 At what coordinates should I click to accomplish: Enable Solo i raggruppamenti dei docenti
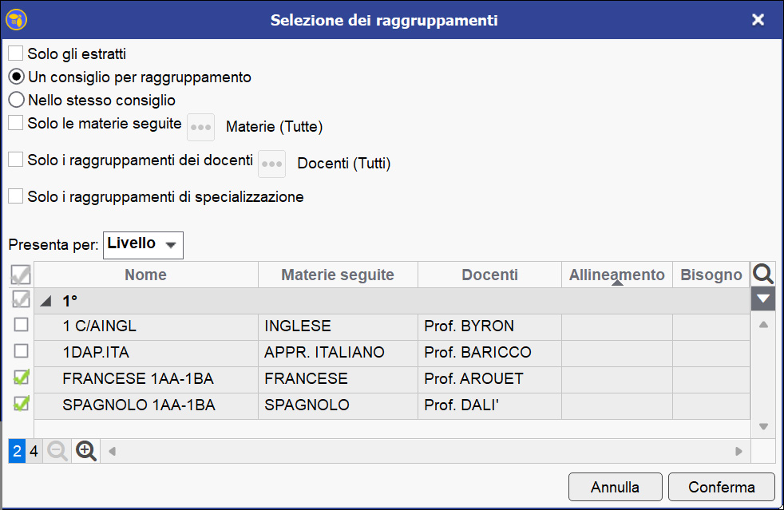pyautogui.click(x=15, y=160)
